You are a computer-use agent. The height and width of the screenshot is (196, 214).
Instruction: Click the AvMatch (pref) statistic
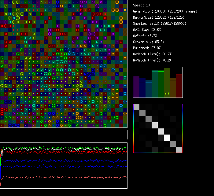click(152, 60)
